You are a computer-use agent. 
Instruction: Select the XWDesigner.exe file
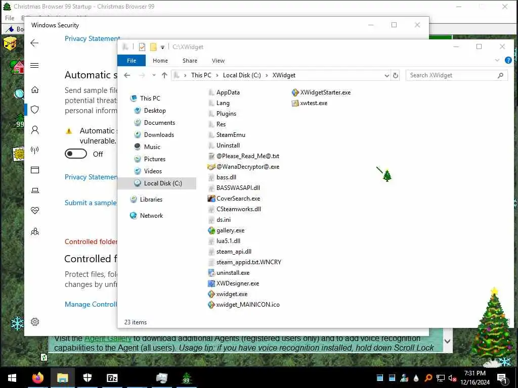(x=234, y=283)
